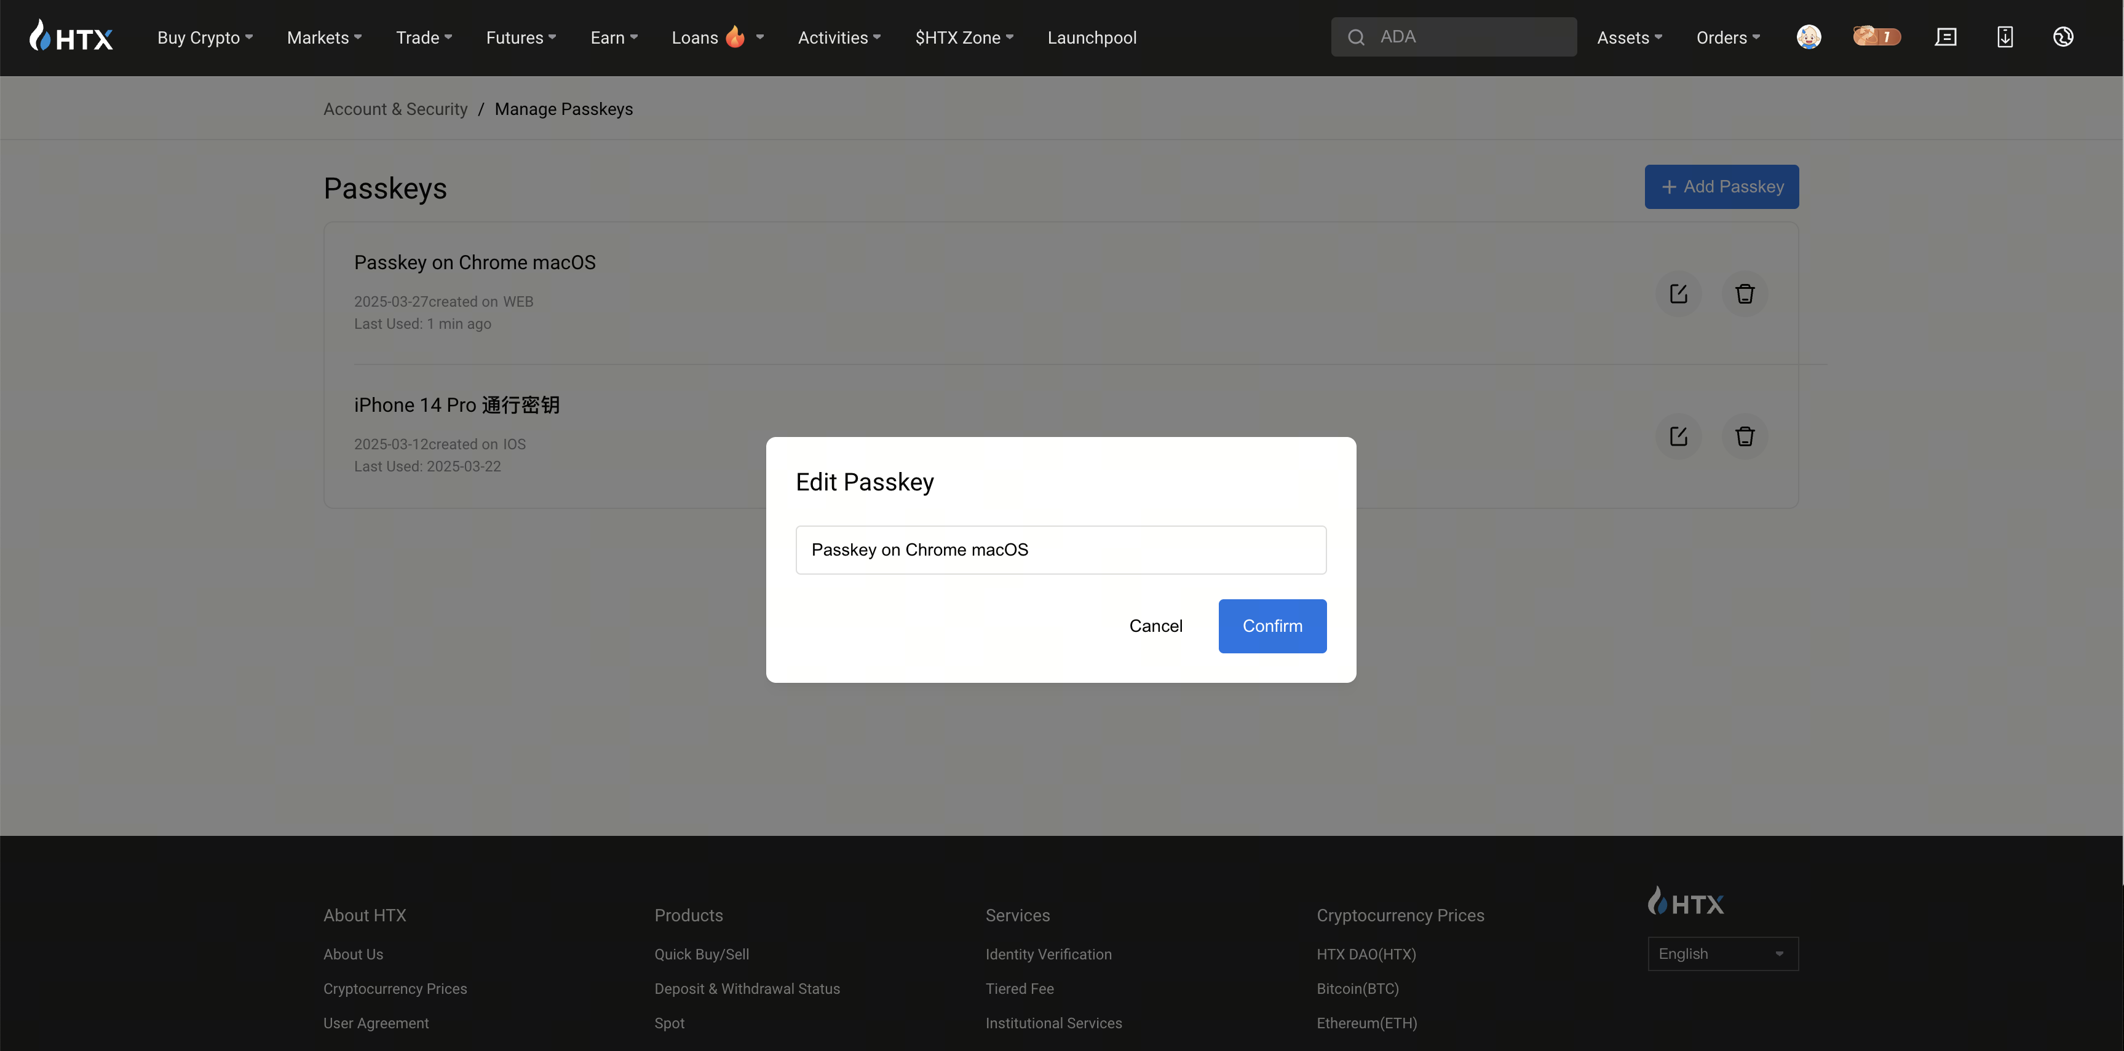
Task: Click the Last Used: 2025-03-22 text
Action: [x=427, y=466]
